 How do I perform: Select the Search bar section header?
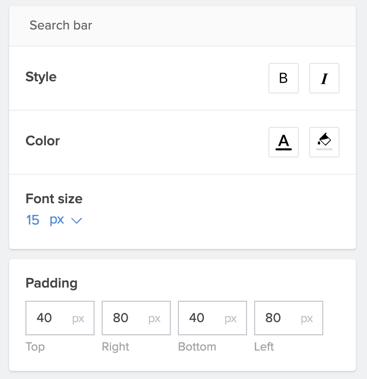(x=61, y=25)
